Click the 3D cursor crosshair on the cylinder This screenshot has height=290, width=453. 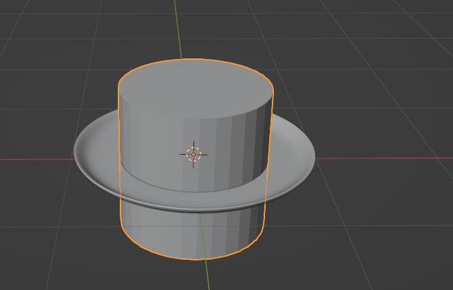[193, 155]
